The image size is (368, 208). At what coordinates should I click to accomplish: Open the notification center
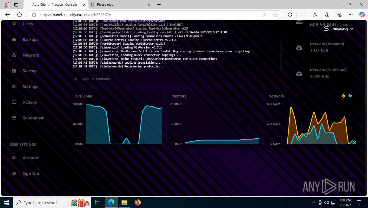[x=359, y=203]
